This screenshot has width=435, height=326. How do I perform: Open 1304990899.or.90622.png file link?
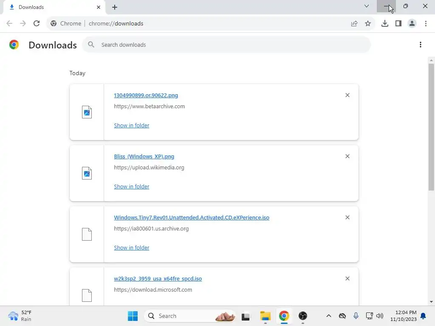pos(146,96)
